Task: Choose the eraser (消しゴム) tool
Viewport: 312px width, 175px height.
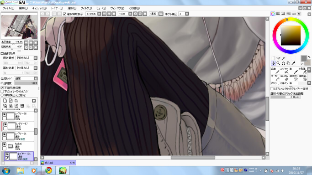Action: click(x=284, y=78)
